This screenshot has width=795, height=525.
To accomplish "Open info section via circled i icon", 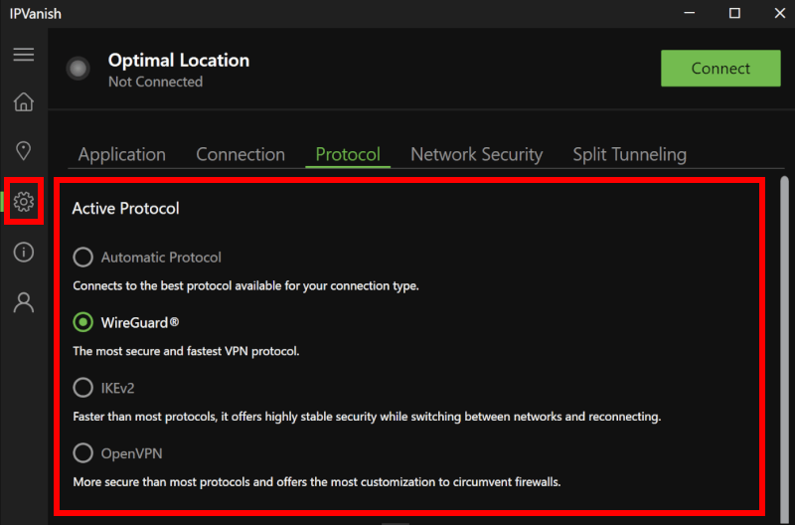I will pyautogui.click(x=23, y=253).
